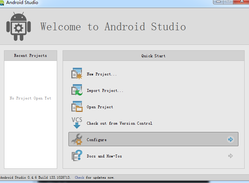Click the Docs and How-Tos question mark icon
Image resolution: width=249 pixels, height=183 pixels.
pos(77,156)
